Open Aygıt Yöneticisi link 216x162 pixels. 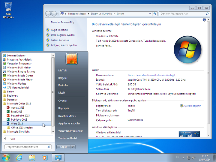pyautogui.click(x=59, y=30)
